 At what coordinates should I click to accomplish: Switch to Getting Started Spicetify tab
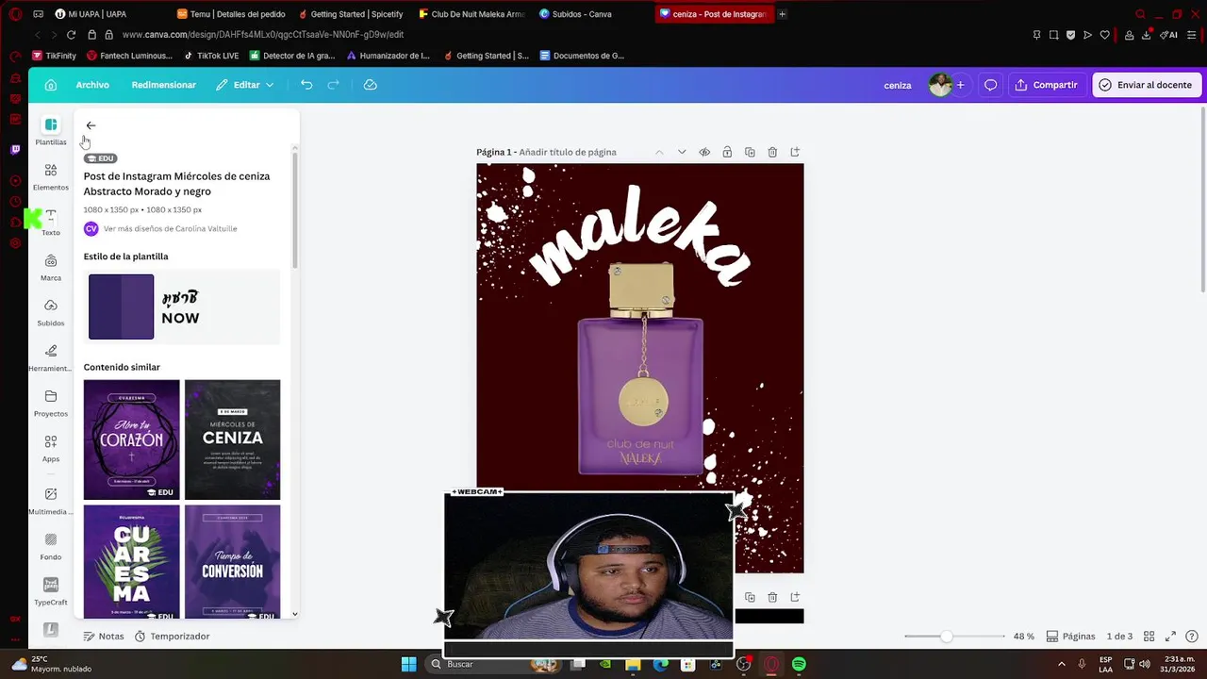351,14
